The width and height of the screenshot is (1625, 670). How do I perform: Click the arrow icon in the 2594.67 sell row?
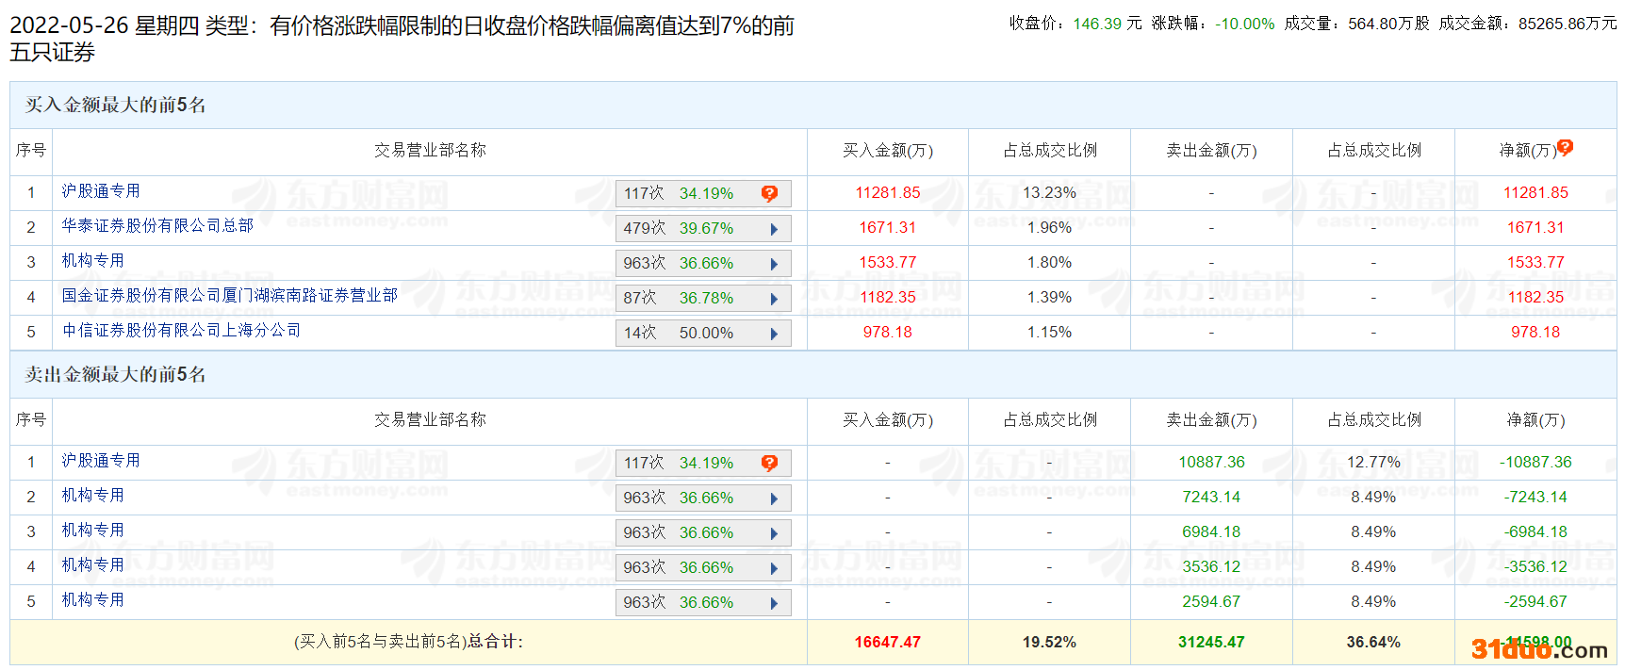[774, 603]
